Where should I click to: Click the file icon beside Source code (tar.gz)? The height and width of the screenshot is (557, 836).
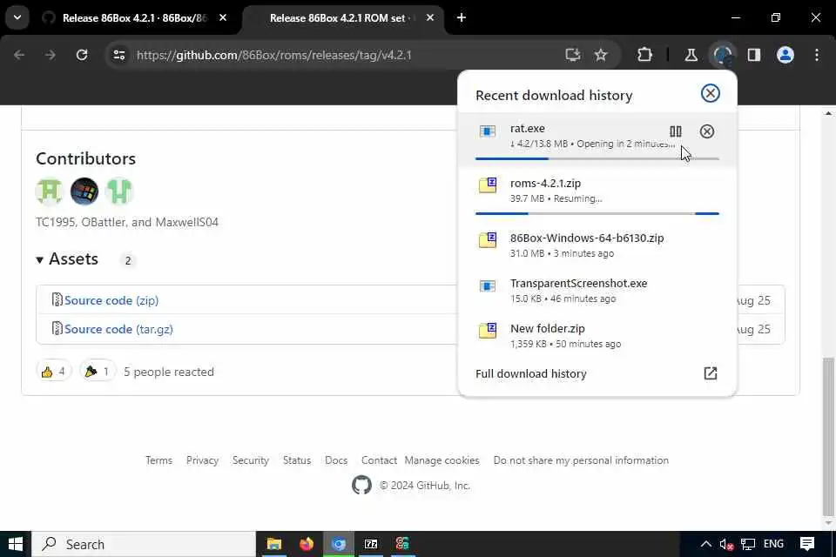(57, 328)
